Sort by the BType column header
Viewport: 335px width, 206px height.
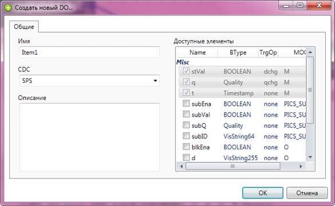tap(238, 53)
